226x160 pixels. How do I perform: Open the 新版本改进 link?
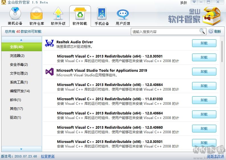click(215, 156)
